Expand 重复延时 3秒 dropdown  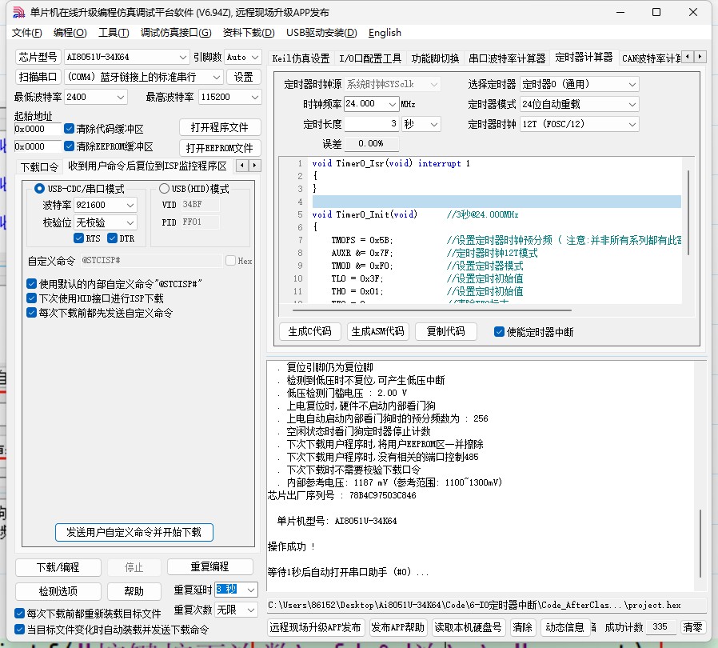click(251, 590)
